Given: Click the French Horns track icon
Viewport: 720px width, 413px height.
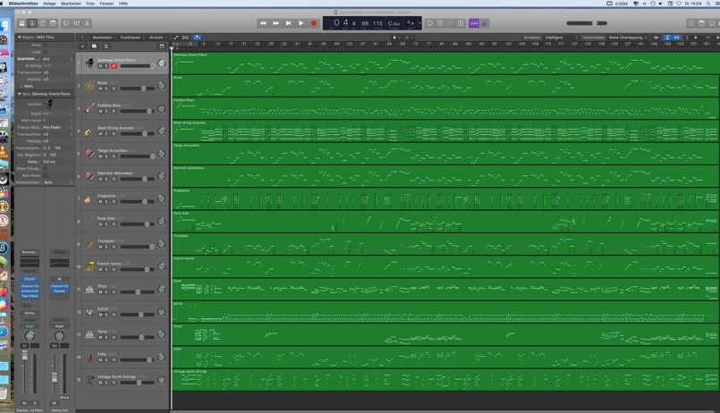Looking at the screenshot, I should (x=89, y=266).
